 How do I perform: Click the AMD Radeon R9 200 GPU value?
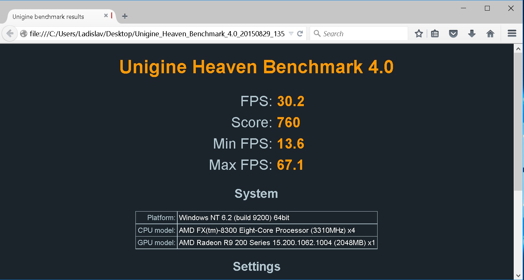[x=277, y=243]
